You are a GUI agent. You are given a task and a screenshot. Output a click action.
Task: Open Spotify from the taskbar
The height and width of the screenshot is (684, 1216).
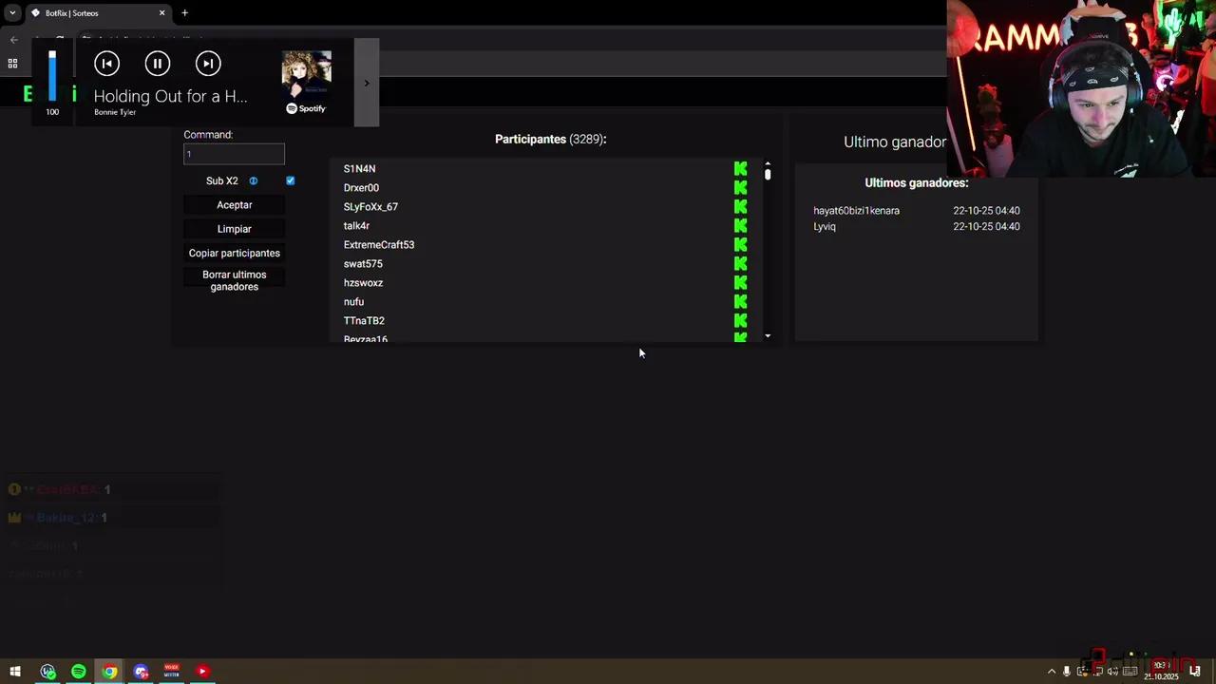pyautogui.click(x=79, y=672)
